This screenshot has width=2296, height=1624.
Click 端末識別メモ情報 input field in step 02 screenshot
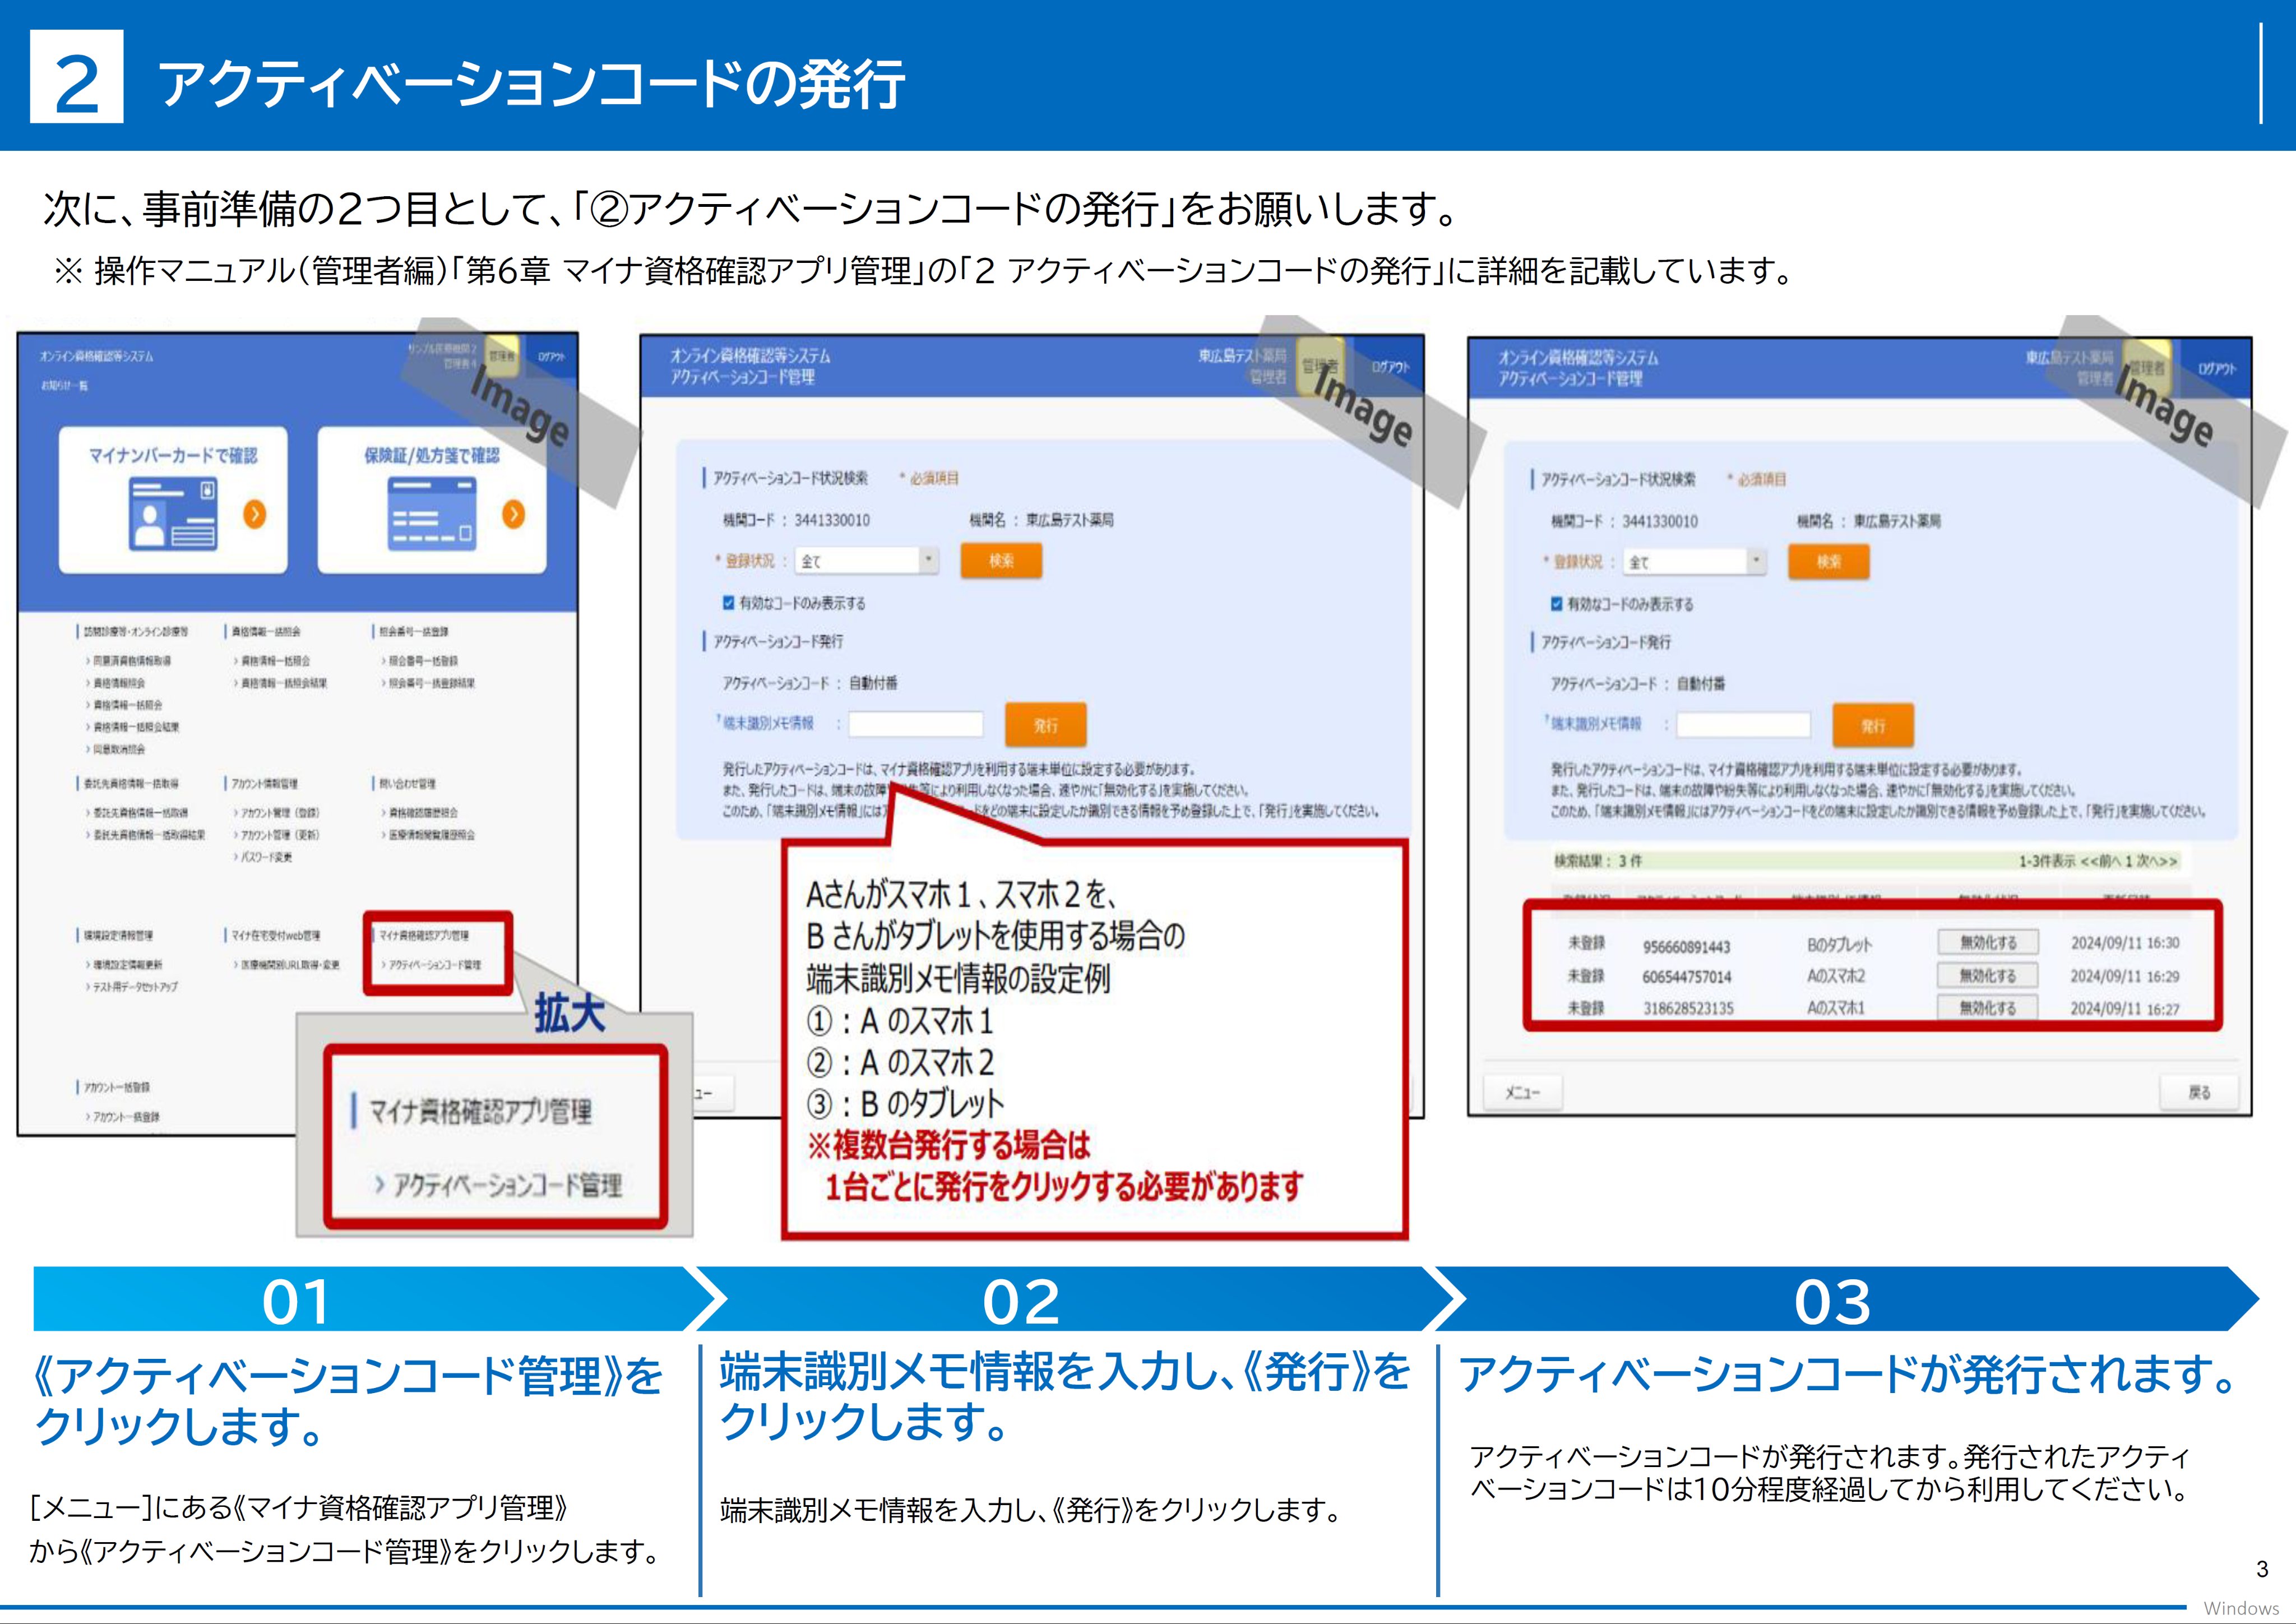tap(916, 724)
